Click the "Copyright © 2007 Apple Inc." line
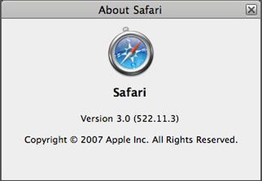The image size is (262, 181). click(x=131, y=140)
